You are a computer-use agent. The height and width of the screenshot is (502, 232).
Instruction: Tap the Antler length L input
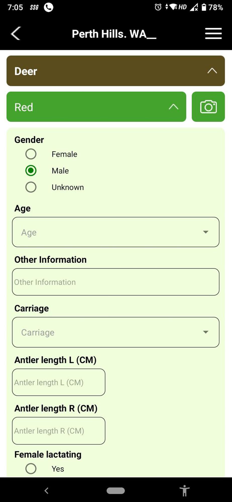coord(59,382)
